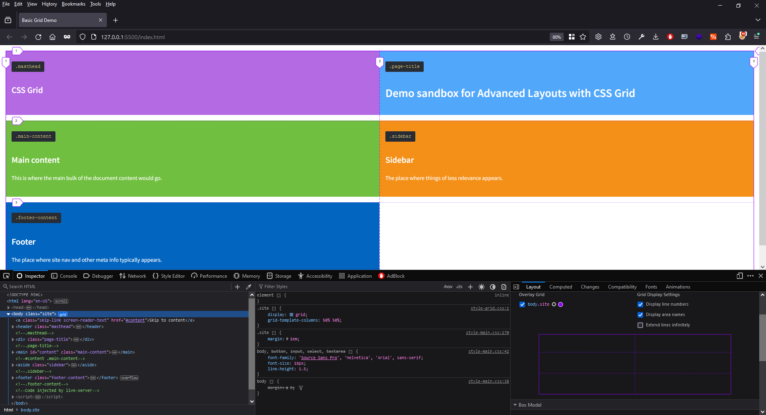Reload the current page
The width and height of the screenshot is (766, 415).
click(x=38, y=37)
